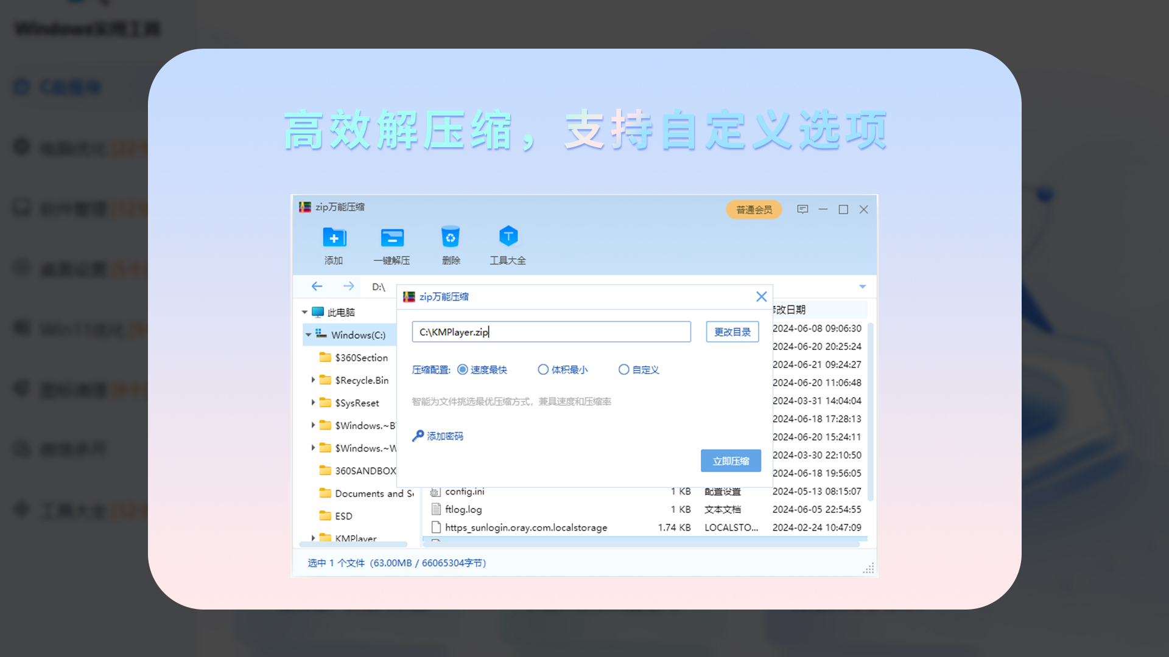Image resolution: width=1169 pixels, height=657 pixels.
Task: Click the 普通会员 membership badge
Action: 754,210
